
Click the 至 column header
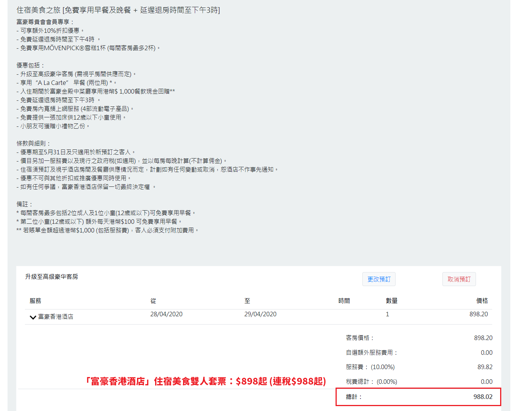click(247, 301)
